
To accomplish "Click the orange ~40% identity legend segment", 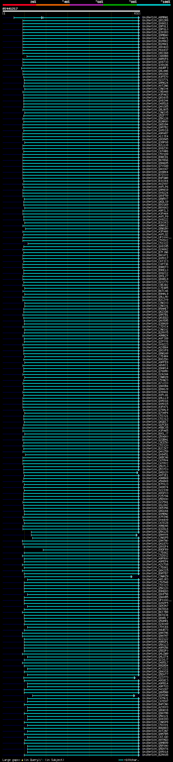I will [53, 5].
